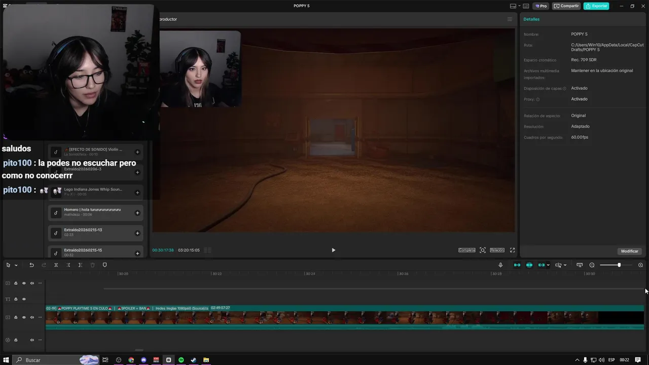This screenshot has width=649, height=365.
Task: Toggle lock on the top video track
Action: [16, 283]
